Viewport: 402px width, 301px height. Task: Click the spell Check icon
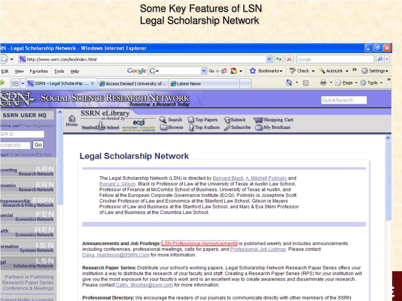292,71
